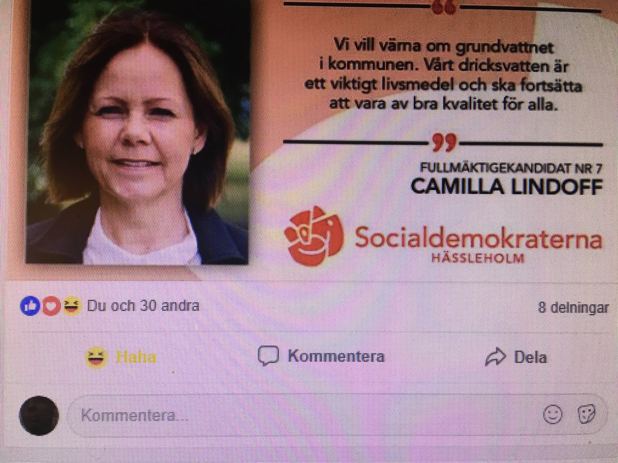Click the Haha laughing face icon
This screenshot has width=618, height=463.
click(x=96, y=357)
